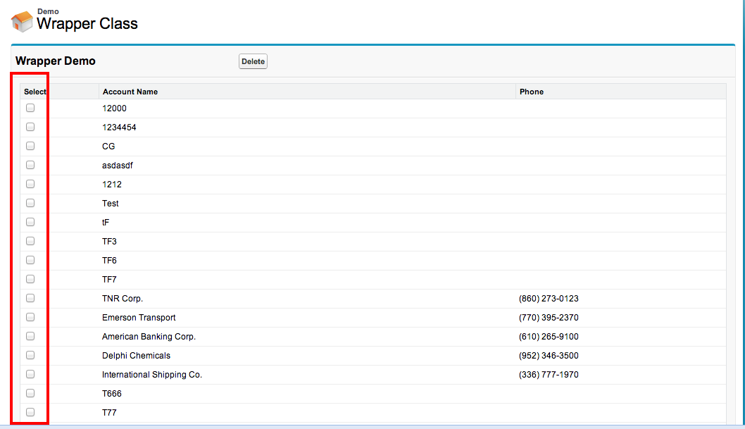This screenshot has width=745, height=429.
Task: Click the account name TF7
Action: point(109,280)
